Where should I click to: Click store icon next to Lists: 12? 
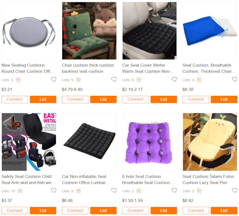coord(20,191)
